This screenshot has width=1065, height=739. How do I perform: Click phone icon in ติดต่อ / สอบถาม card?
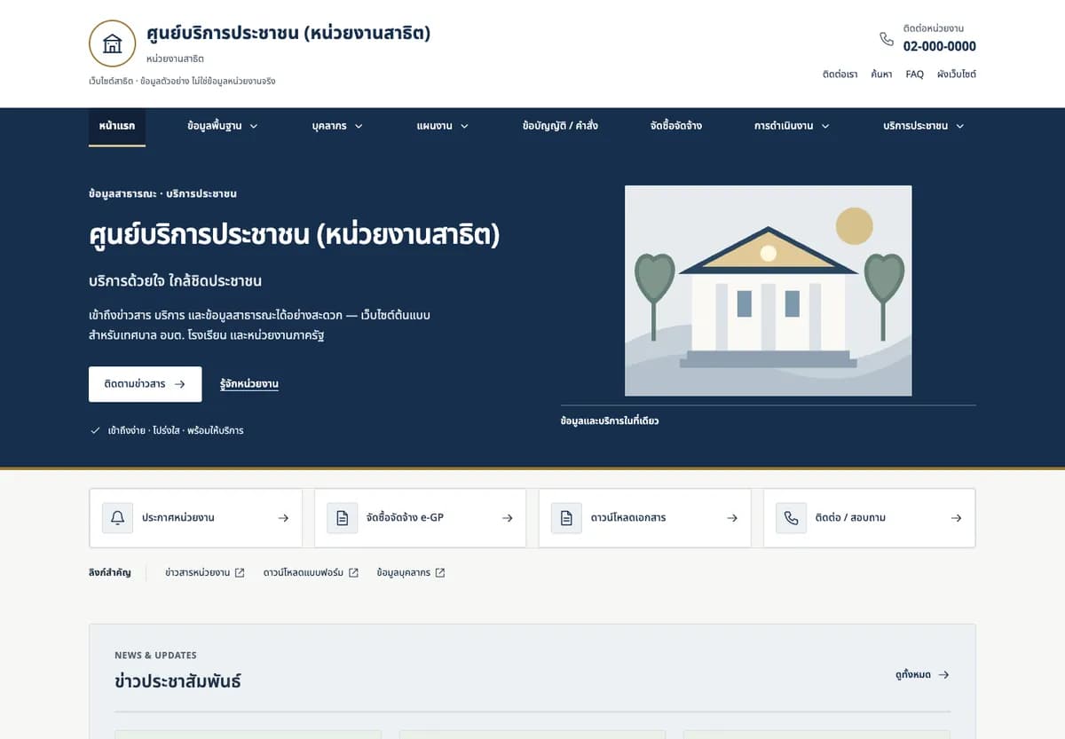792,518
